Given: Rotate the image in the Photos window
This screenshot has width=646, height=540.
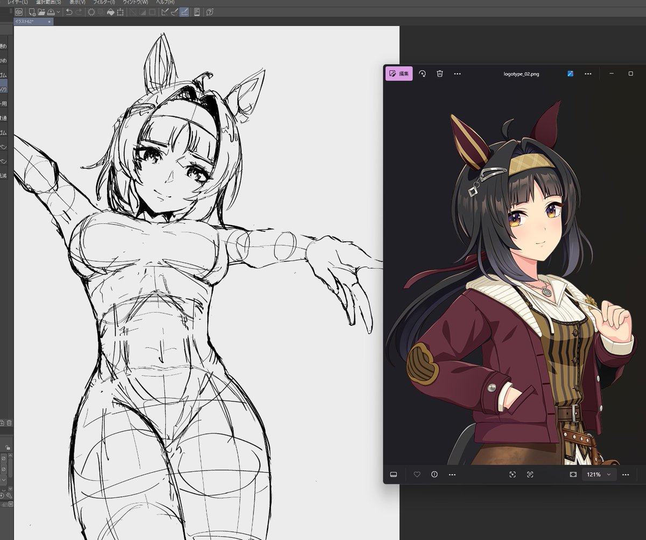Looking at the screenshot, I should coord(422,74).
